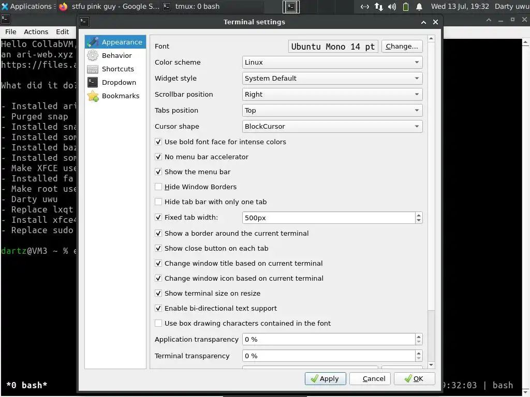Click the Firefox icon in the taskbar
Viewport: 530px width, 397px height.
click(63, 6)
